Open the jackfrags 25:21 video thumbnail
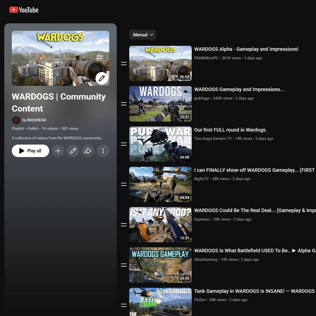 (160, 104)
